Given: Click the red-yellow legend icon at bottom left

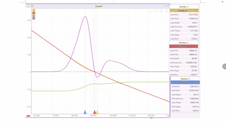Looking at the screenshot, I should tap(29, 116).
